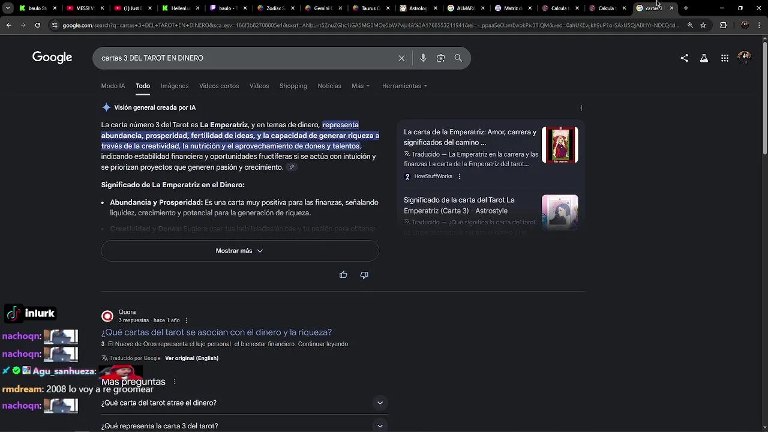
Task: Click the HowStuffWorks source label
Action: click(433, 176)
